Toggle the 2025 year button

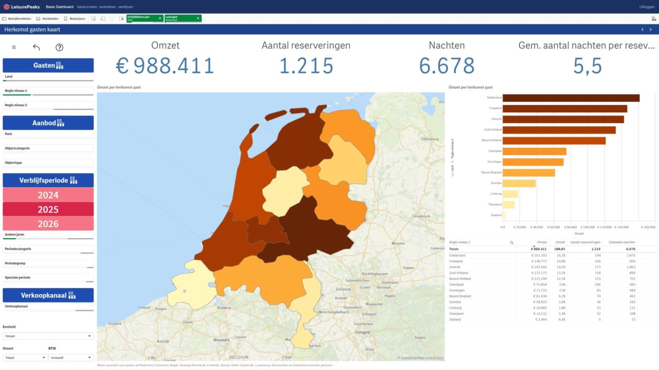(48, 209)
